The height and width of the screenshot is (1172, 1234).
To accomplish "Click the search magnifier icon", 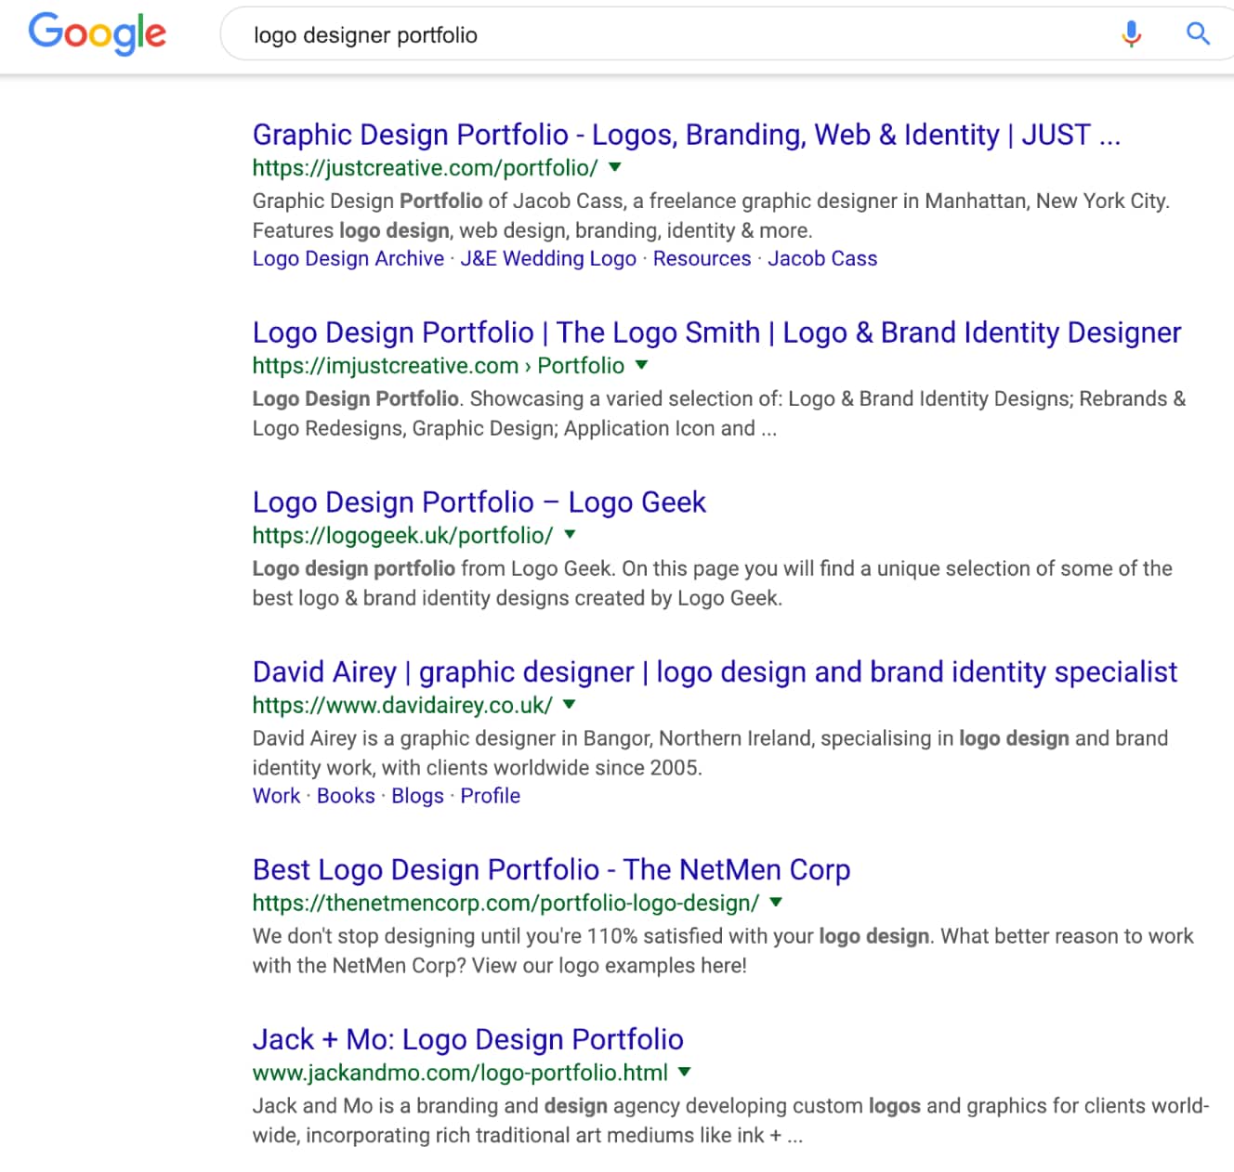I will 1198,33.
